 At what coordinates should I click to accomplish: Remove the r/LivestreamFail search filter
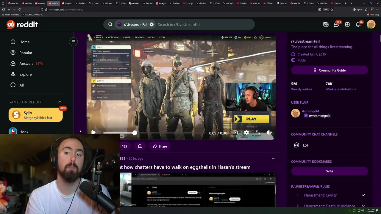pos(152,24)
